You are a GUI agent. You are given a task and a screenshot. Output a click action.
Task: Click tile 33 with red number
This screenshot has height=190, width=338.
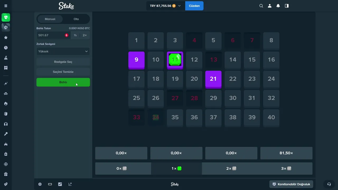(136, 118)
